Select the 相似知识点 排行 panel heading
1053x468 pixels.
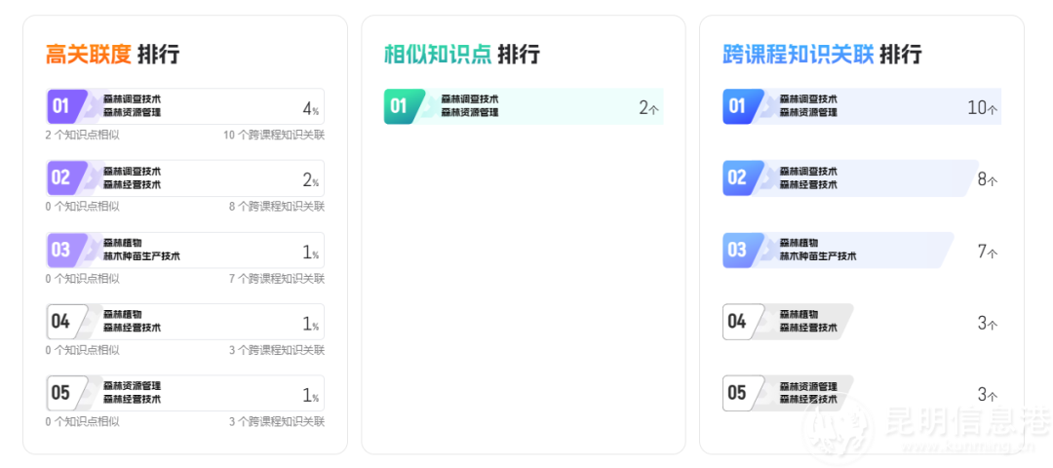461,54
